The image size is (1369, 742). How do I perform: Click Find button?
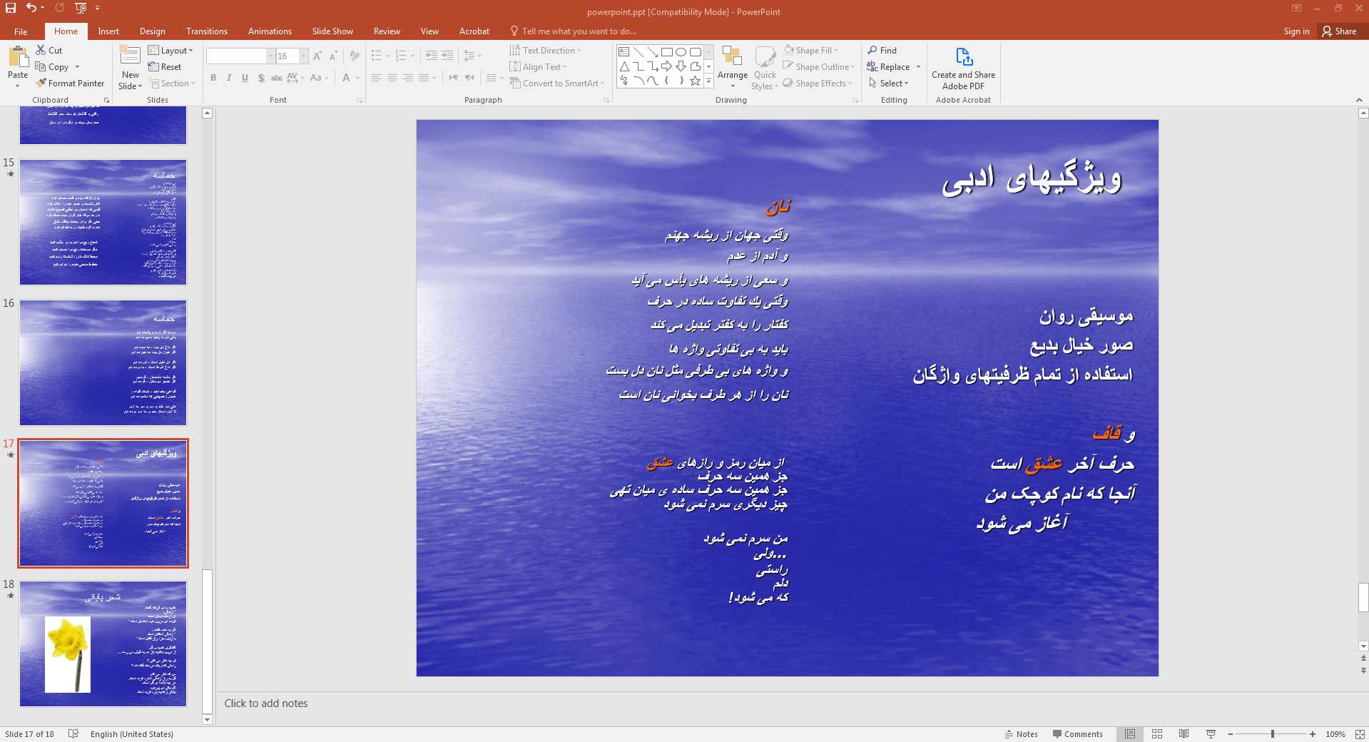[x=882, y=50]
